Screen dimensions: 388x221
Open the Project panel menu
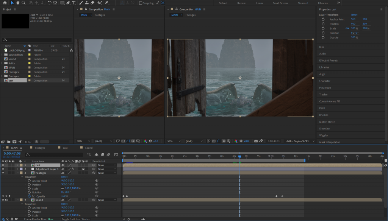[15, 9]
